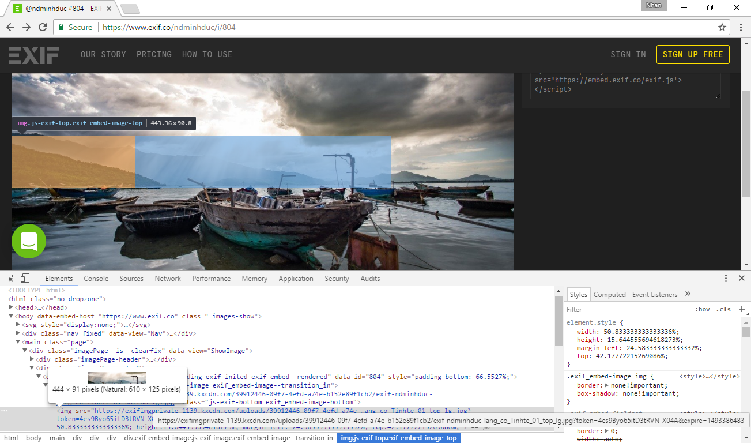The image size is (751, 443).
Task: Switch to the Console tab
Action: [96, 279]
